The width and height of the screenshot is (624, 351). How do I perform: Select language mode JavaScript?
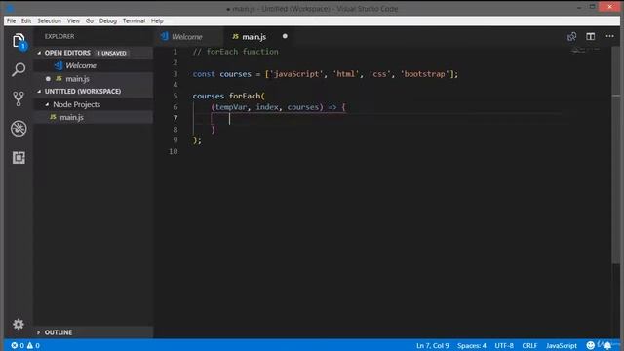[562, 345]
